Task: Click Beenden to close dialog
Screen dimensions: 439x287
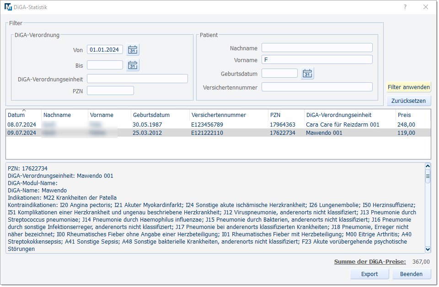Action: [x=411, y=274]
